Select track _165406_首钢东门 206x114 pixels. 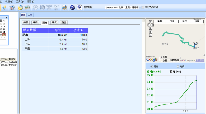point(8,65)
